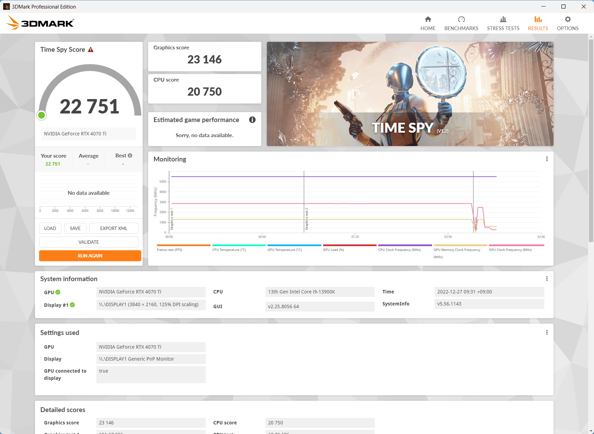Click the NVIDIA GeForce RTX 4070 Ti score label
594x434 pixels.
coord(89,134)
